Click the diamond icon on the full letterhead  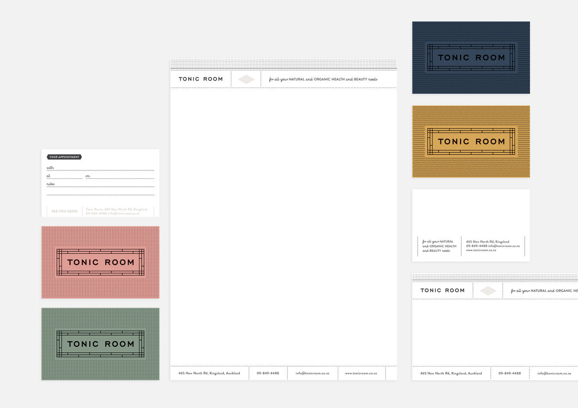point(246,80)
